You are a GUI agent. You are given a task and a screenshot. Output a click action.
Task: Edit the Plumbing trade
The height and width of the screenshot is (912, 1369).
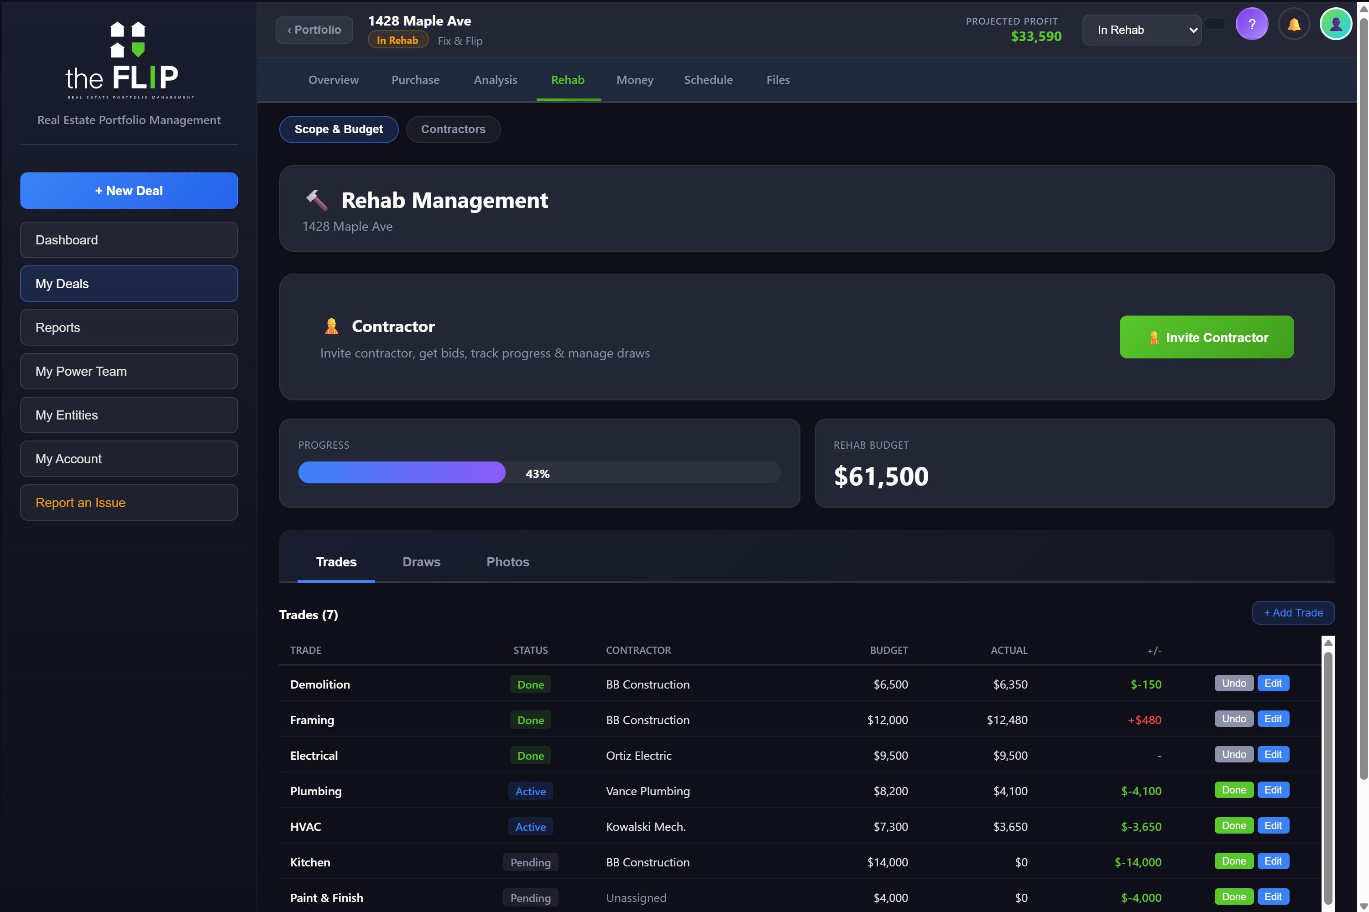pos(1273,790)
